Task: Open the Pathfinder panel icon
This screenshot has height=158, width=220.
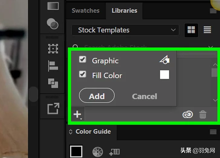Action: [53, 83]
